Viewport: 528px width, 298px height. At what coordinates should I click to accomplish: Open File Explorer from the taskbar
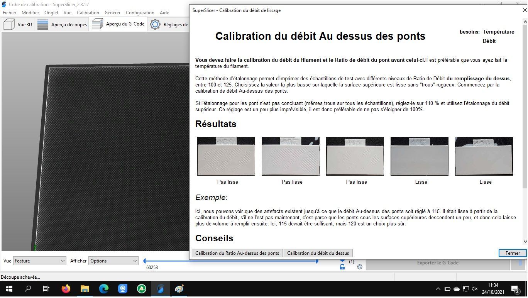point(85,289)
